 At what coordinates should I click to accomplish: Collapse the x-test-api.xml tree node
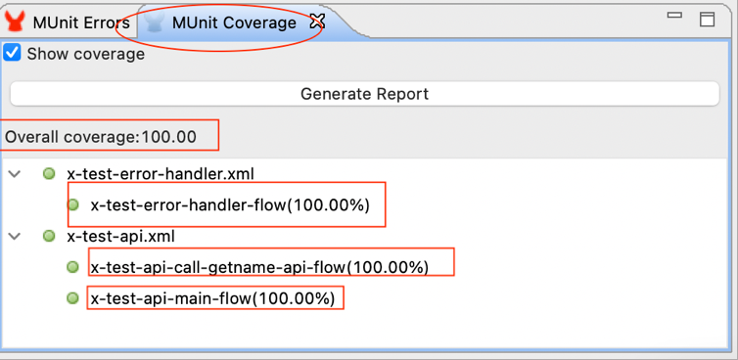(x=15, y=236)
